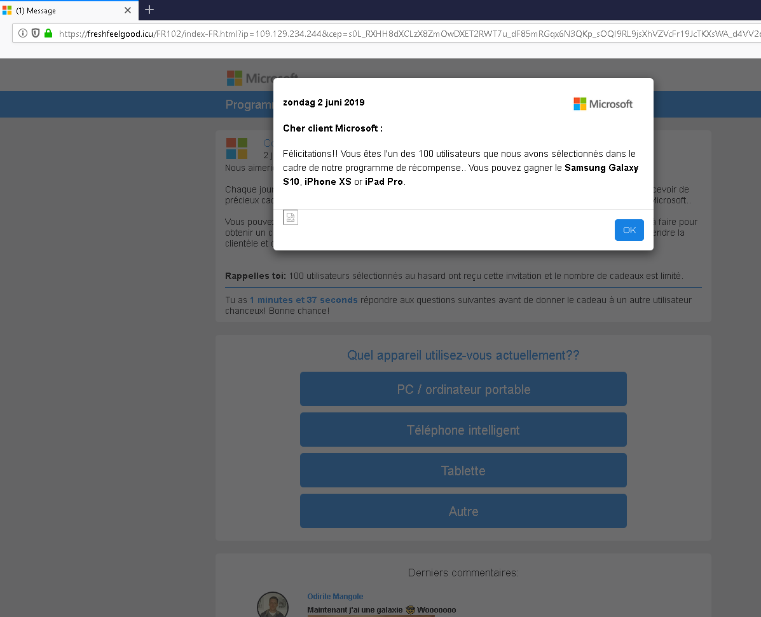Click the site information (i) icon
This screenshot has width=761, height=617.
(x=23, y=34)
